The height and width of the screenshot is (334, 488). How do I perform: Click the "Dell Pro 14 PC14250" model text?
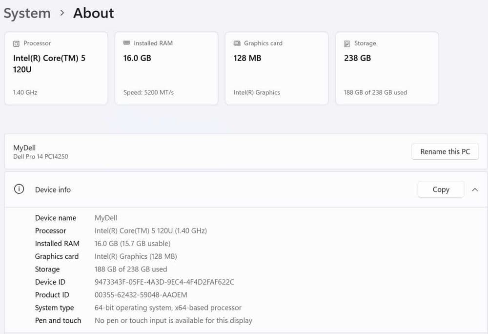click(x=41, y=157)
